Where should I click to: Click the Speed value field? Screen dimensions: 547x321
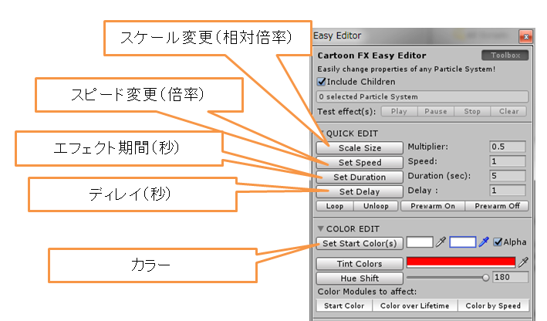508,161
